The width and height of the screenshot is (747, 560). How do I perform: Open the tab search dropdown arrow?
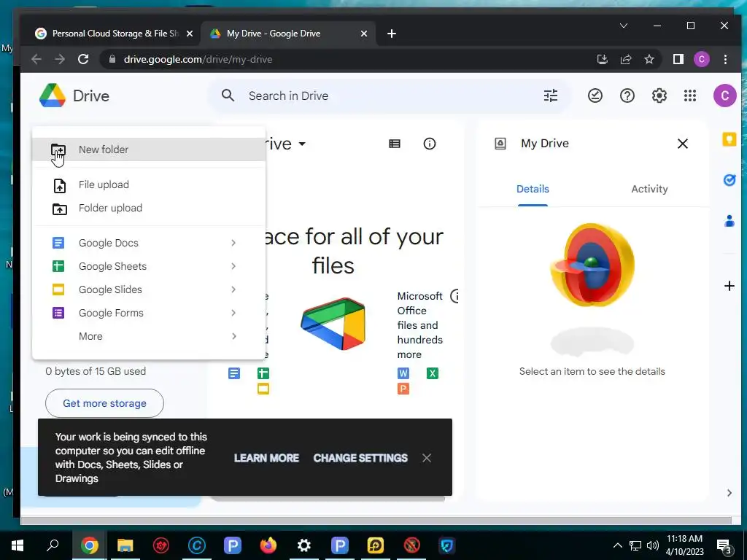point(624,26)
